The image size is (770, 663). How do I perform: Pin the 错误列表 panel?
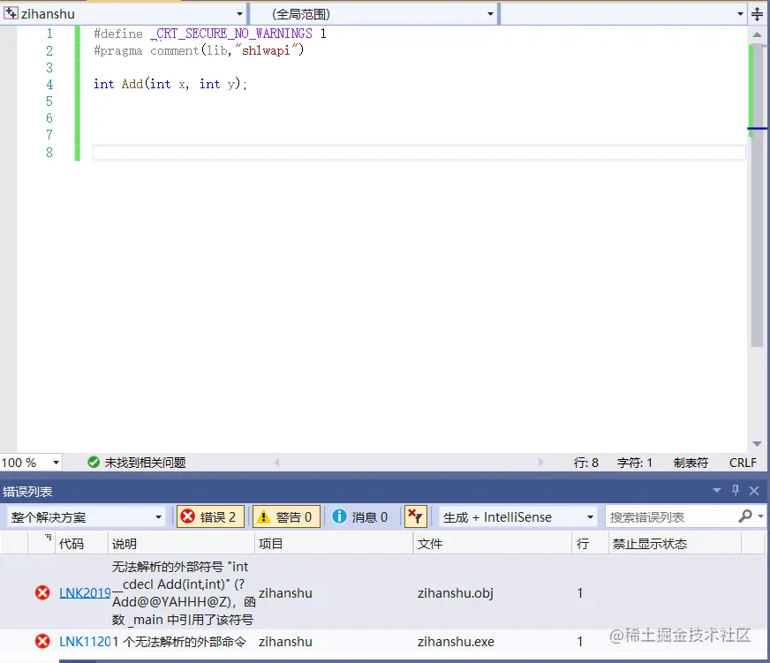click(736, 490)
